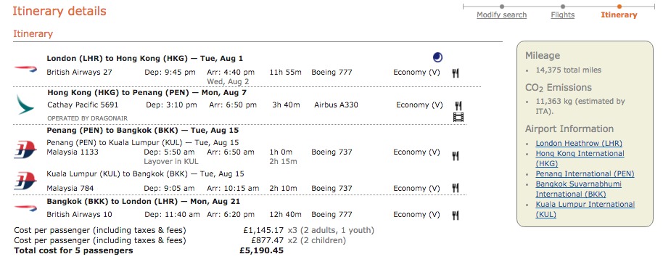Click the Itinerary progress dot marker
The height and width of the screenshot is (262, 671).
click(619, 7)
